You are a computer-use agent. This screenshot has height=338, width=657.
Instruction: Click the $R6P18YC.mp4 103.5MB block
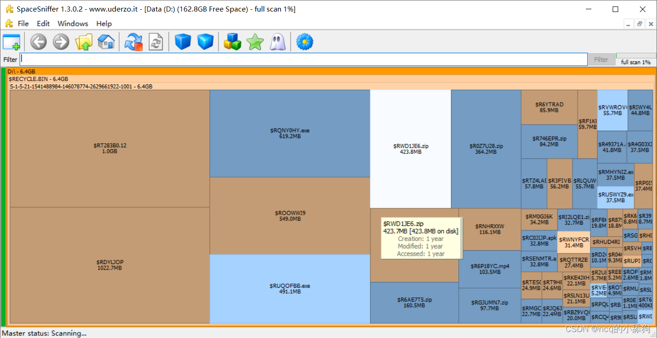(490, 269)
